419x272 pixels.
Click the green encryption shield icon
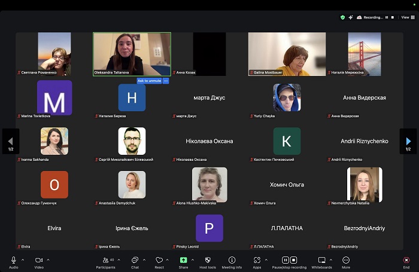[x=342, y=17]
